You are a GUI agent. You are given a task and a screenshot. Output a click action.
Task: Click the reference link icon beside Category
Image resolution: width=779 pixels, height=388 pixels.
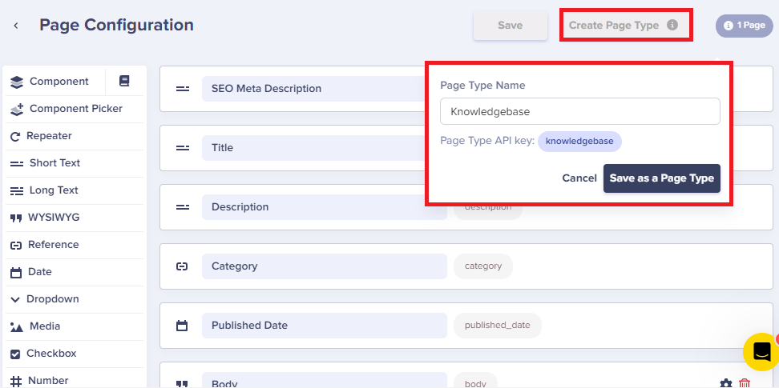[183, 266]
